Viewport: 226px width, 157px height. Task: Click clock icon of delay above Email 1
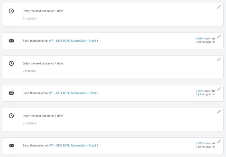click(11, 11)
